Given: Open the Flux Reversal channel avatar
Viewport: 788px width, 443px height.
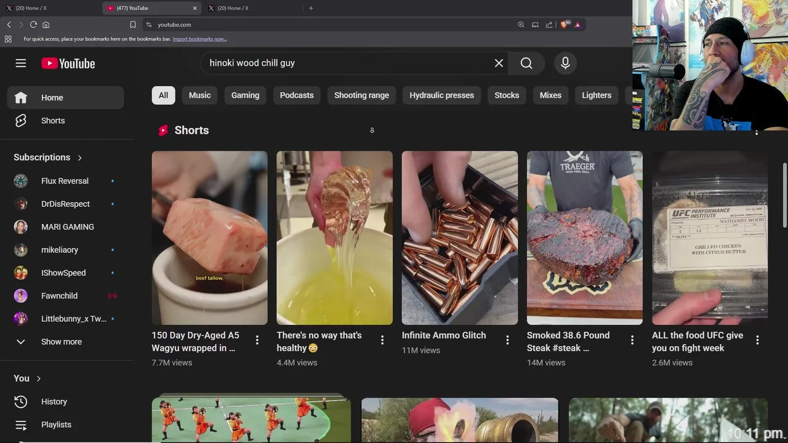Looking at the screenshot, I should click(x=21, y=181).
